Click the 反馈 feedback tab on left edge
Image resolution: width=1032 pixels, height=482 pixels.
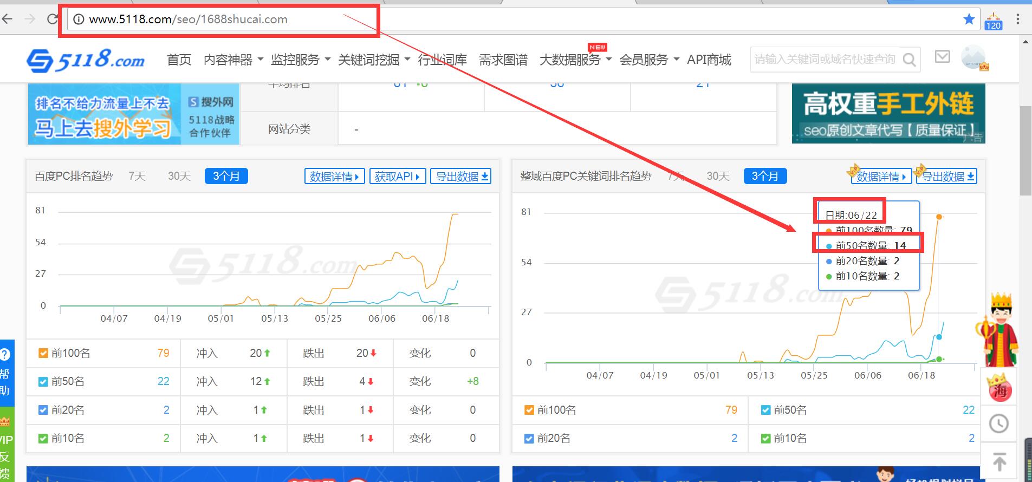5,464
